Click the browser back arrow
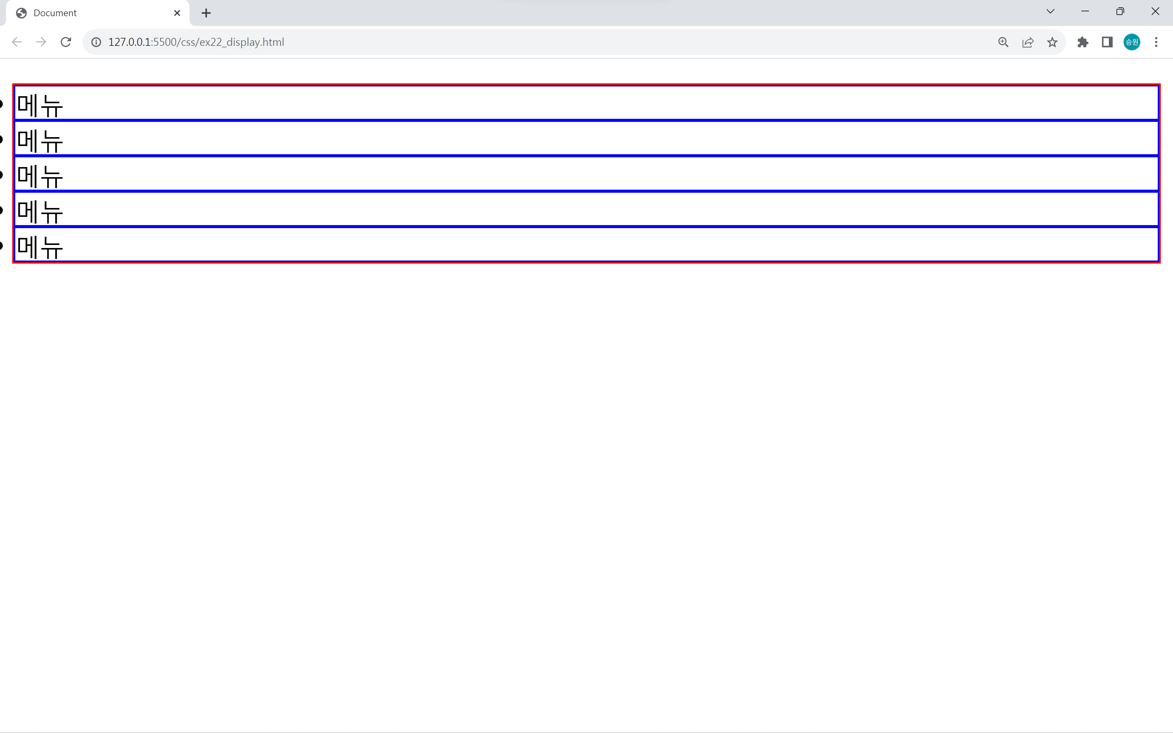This screenshot has width=1173, height=733. pyautogui.click(x=17, y=42)
